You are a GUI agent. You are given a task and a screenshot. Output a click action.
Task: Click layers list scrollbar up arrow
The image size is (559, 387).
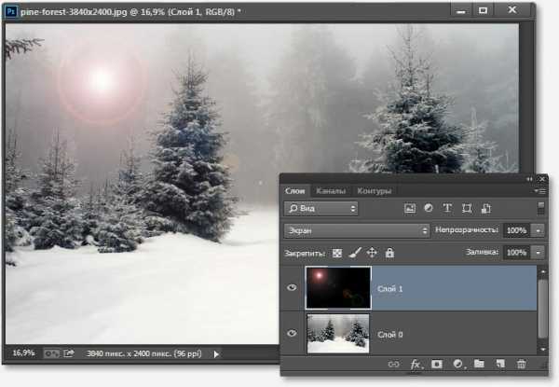543,271
